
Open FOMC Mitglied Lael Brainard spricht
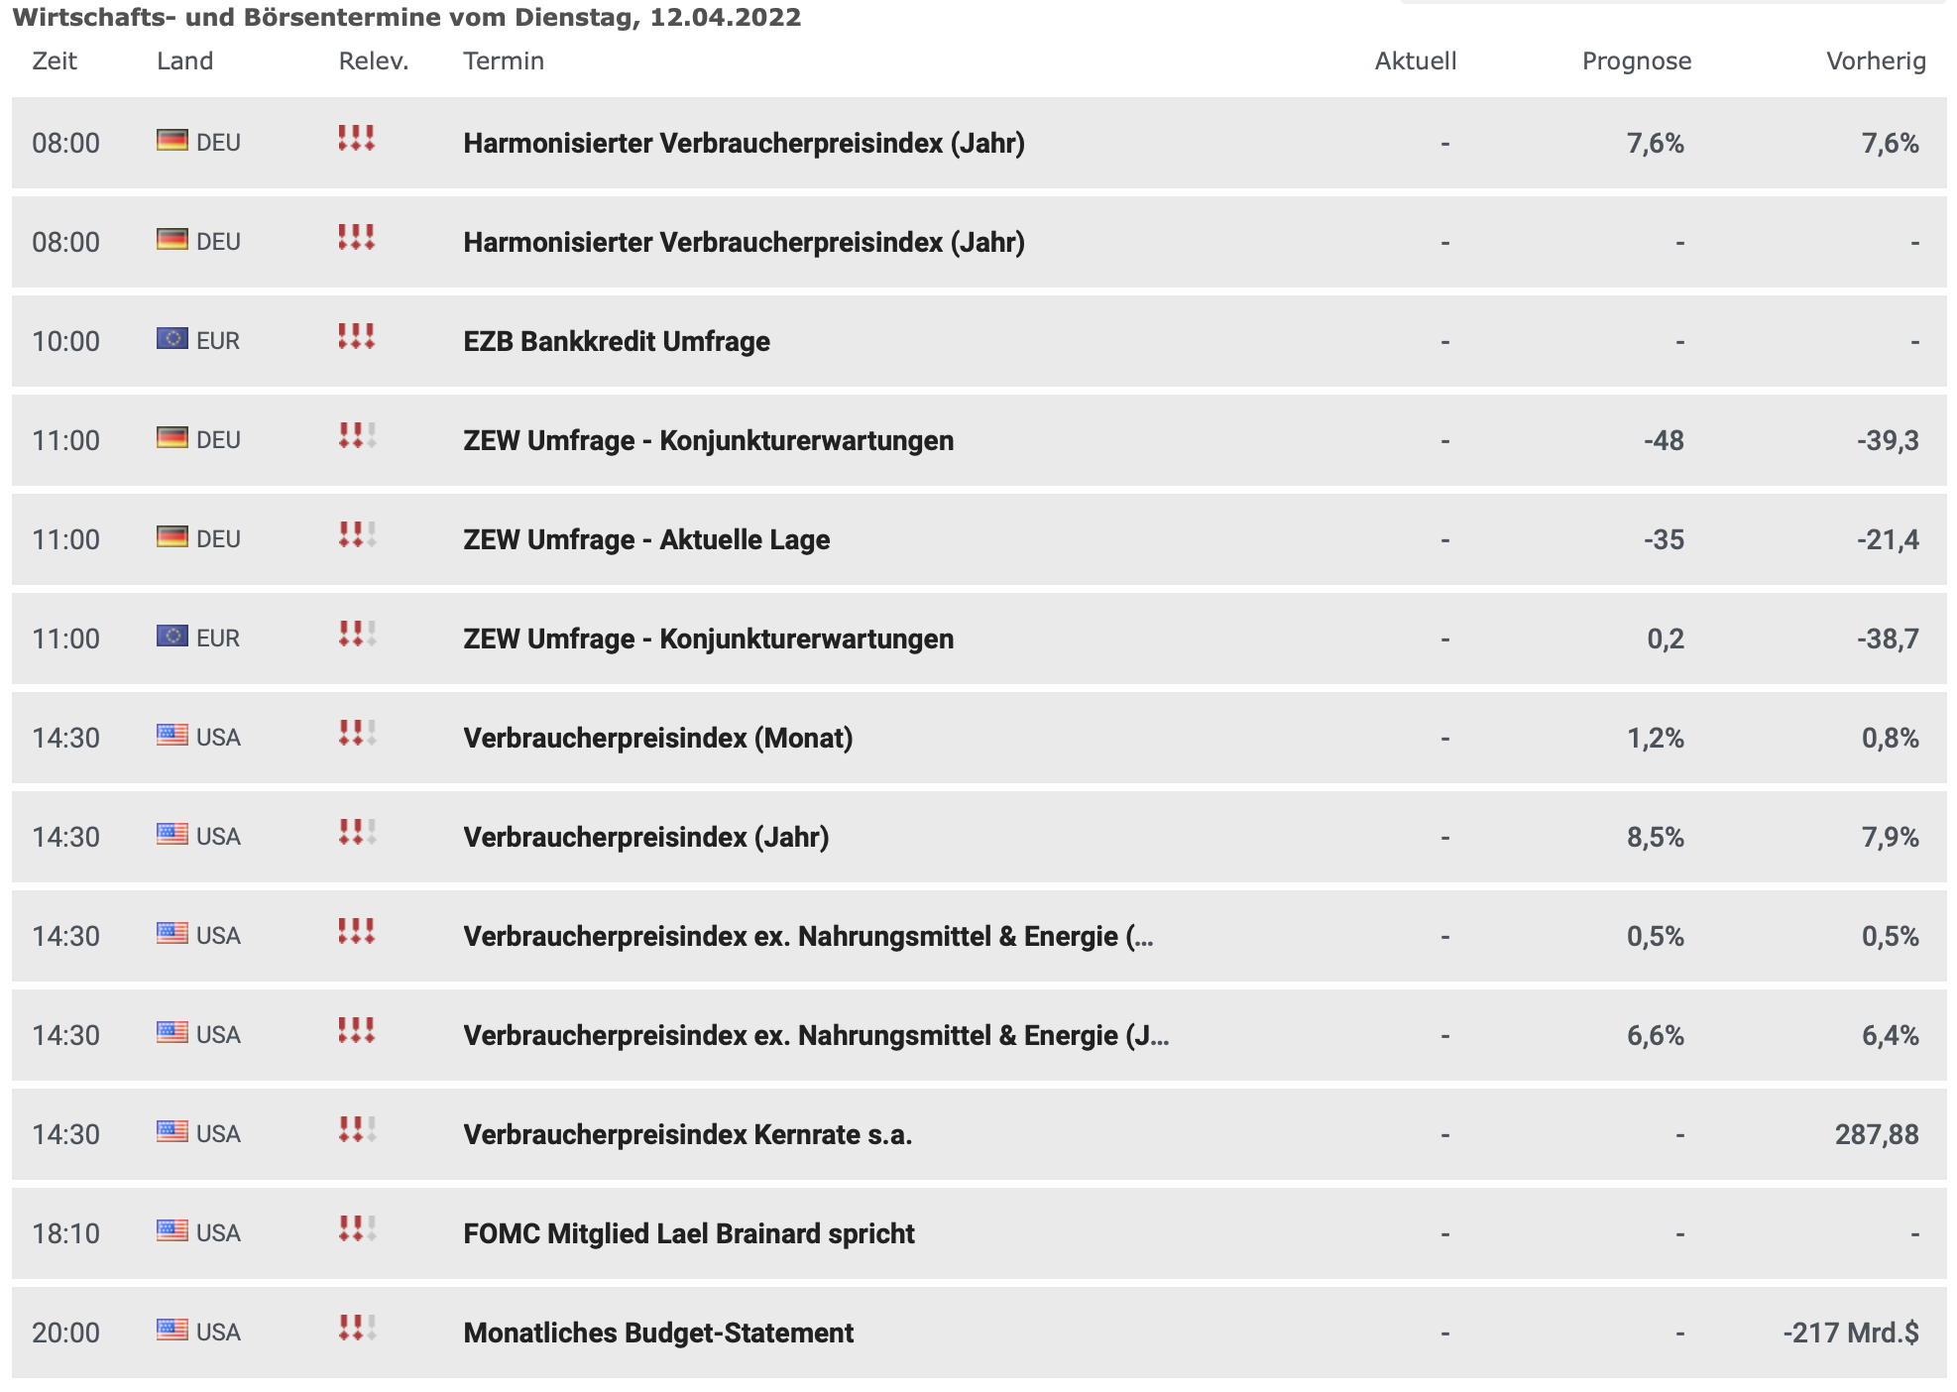[689, 1233]
